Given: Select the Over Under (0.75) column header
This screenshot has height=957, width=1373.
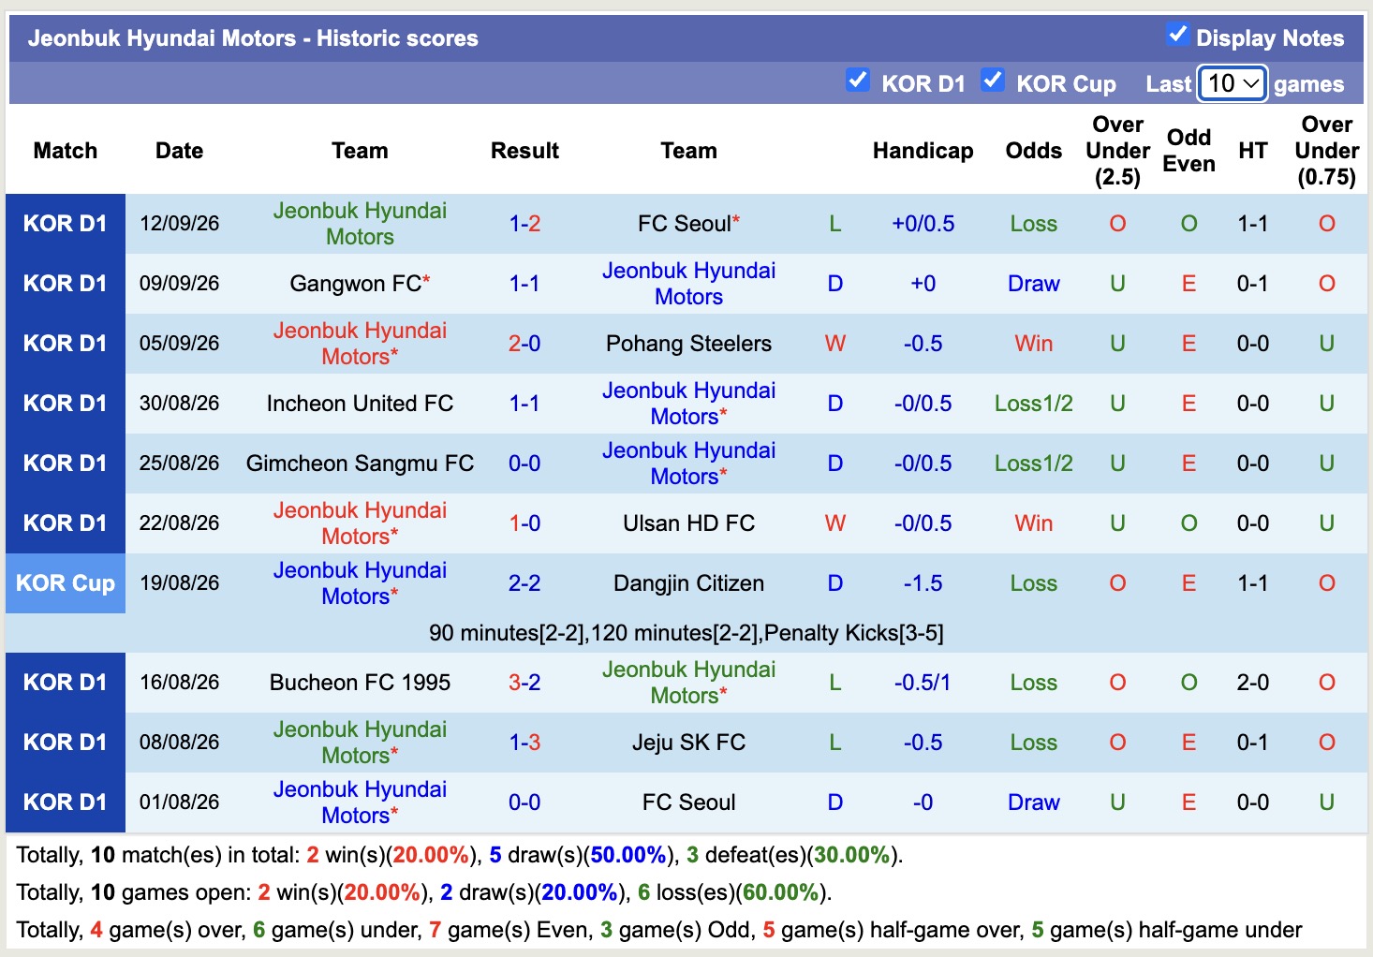Looking at the screenshot, I should pyautogui.click(x=1326, y=151).
